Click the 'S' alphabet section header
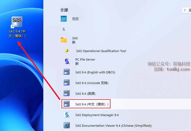Image resolution: width=191 pixels, height=131 pixels. click(64, 29)
